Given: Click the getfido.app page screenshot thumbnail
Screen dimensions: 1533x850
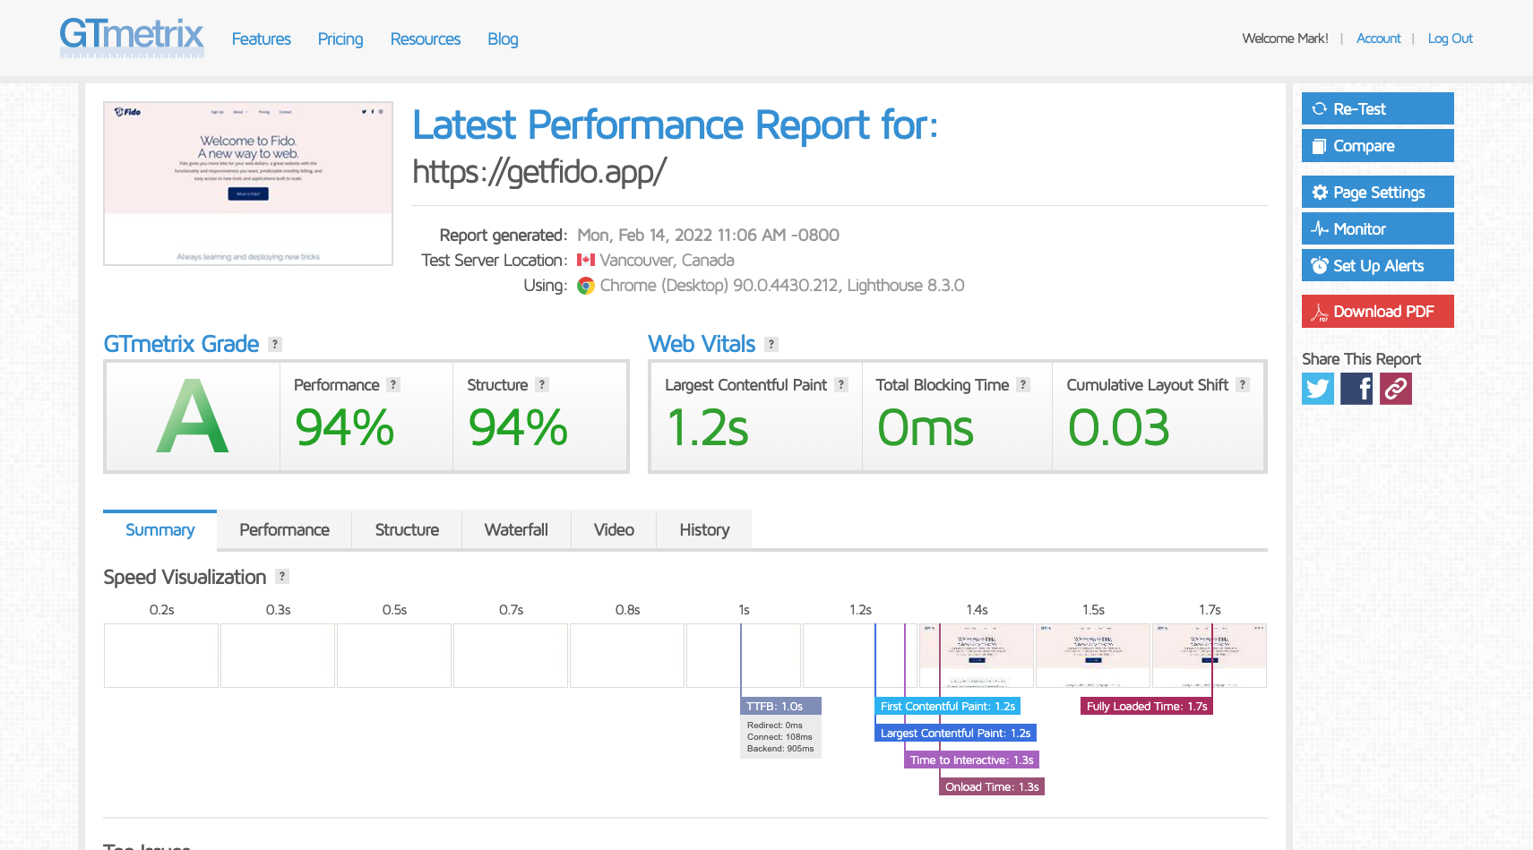Looking at the screenshot, I should 248,184.
